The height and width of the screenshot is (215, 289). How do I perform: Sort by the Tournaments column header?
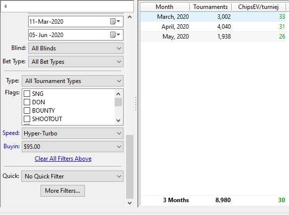point(210,7)
